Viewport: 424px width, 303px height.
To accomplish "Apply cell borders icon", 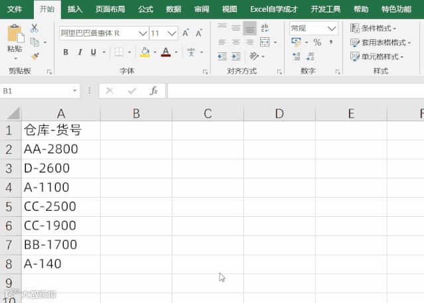I will coord(119,52).
